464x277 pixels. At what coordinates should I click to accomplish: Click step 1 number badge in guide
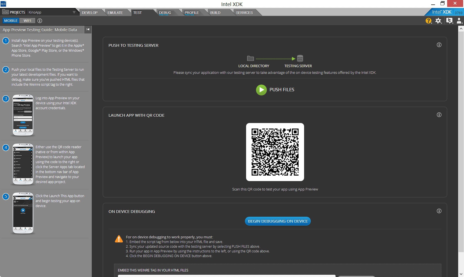click(x=6, y=41)
